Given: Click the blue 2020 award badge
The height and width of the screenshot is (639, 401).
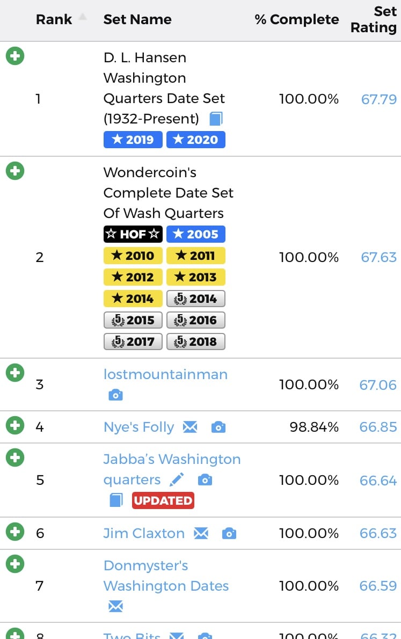Looking at the screenshot, I should (196, 140).
